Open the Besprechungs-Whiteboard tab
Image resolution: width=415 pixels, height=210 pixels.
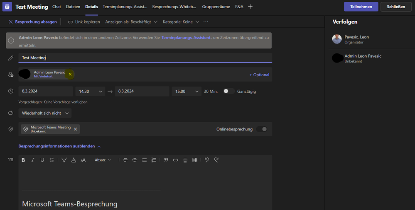pos(174,7)
